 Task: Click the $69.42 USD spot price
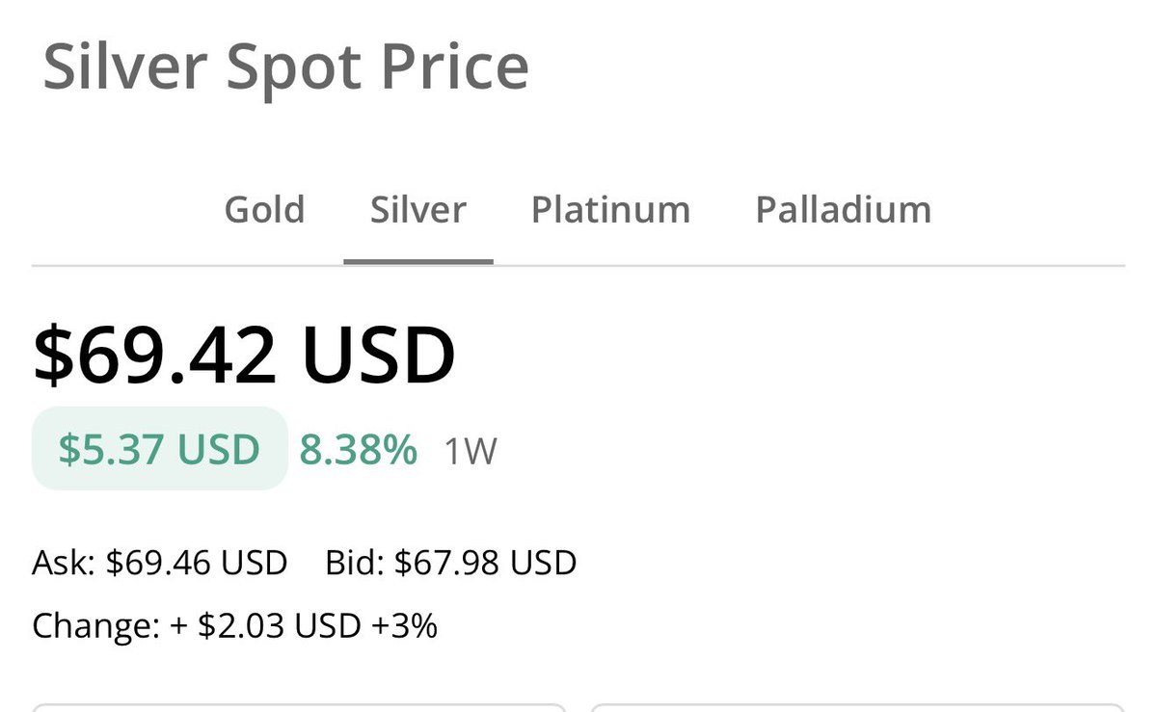point(244,356)
